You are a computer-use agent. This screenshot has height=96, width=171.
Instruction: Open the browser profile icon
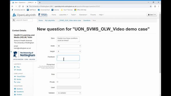click(x=155, y=6)
